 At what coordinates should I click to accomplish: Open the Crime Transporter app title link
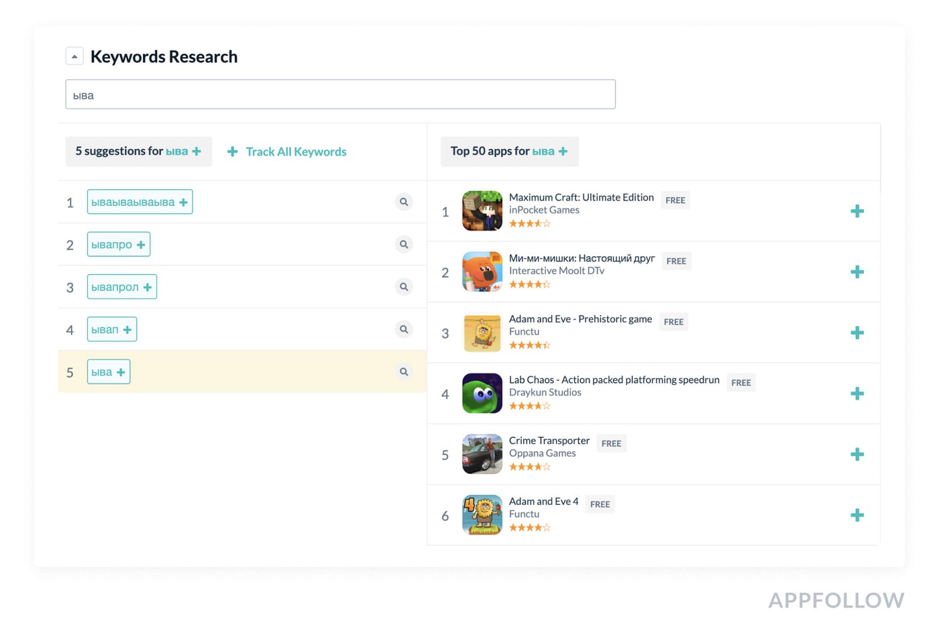pos(549,441)
